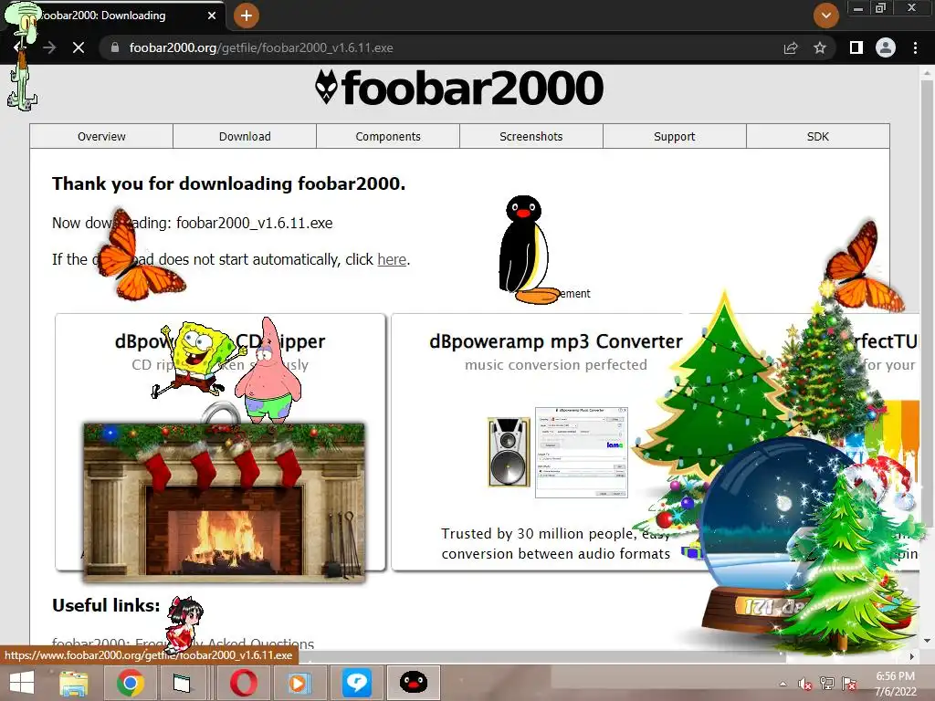The width and height of the screenshot is (935, 701).
Task: Open a new tab with plus button
Action: [x=247, y=16]
